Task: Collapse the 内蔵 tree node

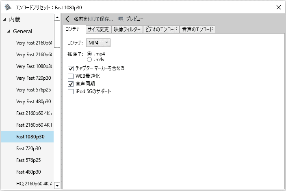Action: click(4, 19)
